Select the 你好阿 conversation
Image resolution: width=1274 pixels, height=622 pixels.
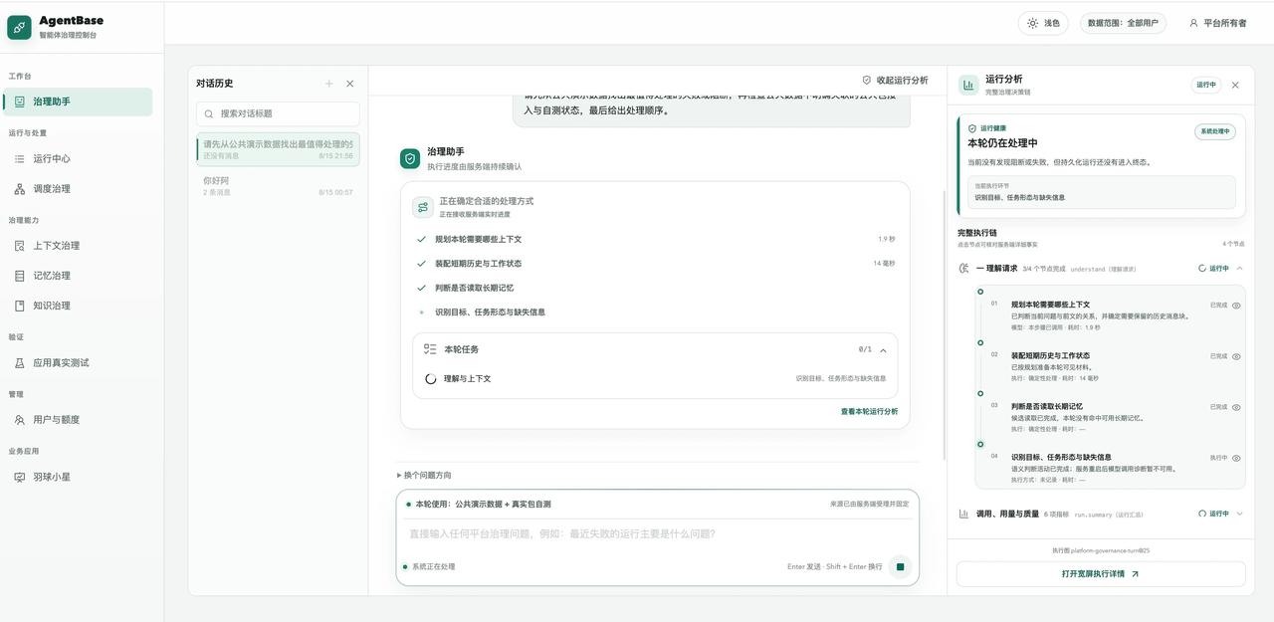(278, 186)
